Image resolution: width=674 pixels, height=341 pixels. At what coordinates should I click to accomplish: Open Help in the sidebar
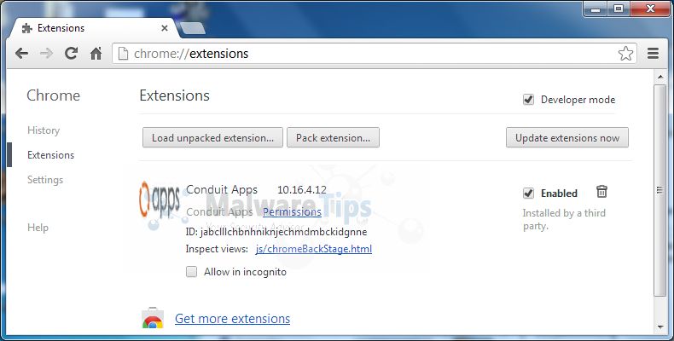click(38, 228)
